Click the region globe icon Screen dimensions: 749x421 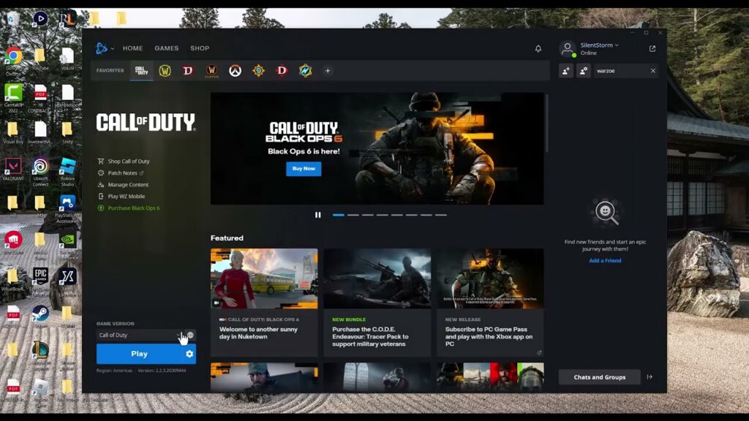pos(191,335)
